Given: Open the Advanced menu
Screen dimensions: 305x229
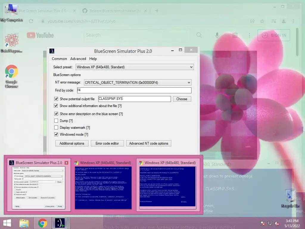Looking at the screenshot, I should click(x=78, y=59).
